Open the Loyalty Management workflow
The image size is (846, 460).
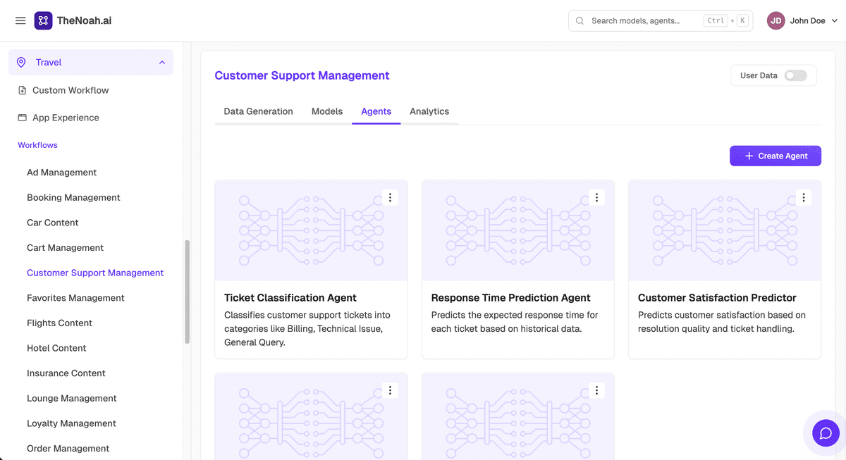click(x=71, y=423)
